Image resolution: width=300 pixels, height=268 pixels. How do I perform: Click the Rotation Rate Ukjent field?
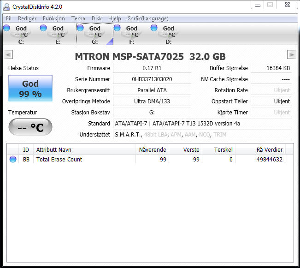(x=271, y=90)
